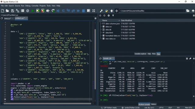
Task: Open the file list switcher icon
Action: pyautogui.click(x=23, y=11)
